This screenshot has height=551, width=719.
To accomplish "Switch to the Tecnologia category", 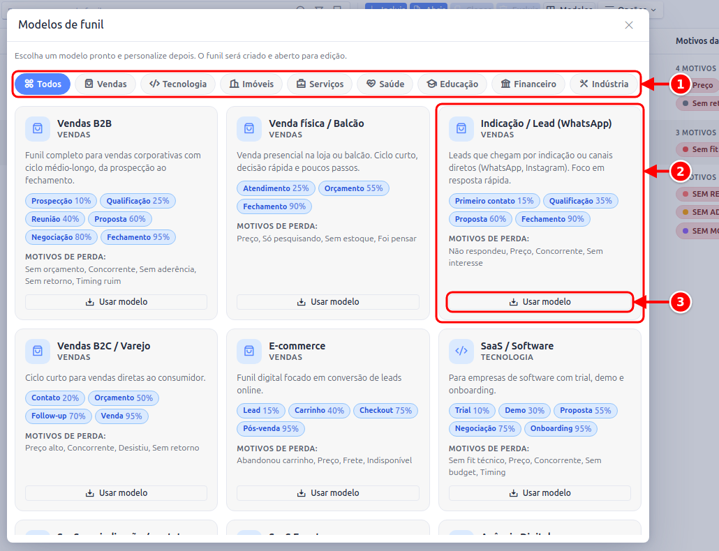I will coord(178,84).
